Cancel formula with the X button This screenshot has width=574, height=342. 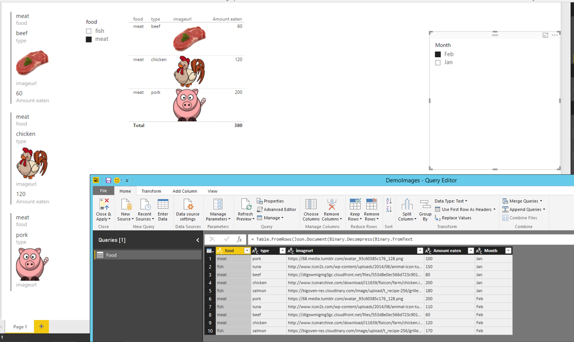pos(212,239)
